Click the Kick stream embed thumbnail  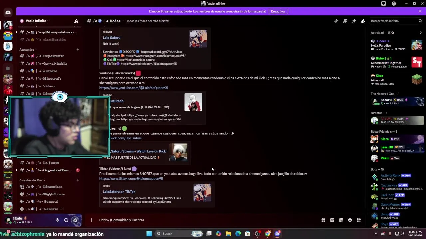point(178,153)
